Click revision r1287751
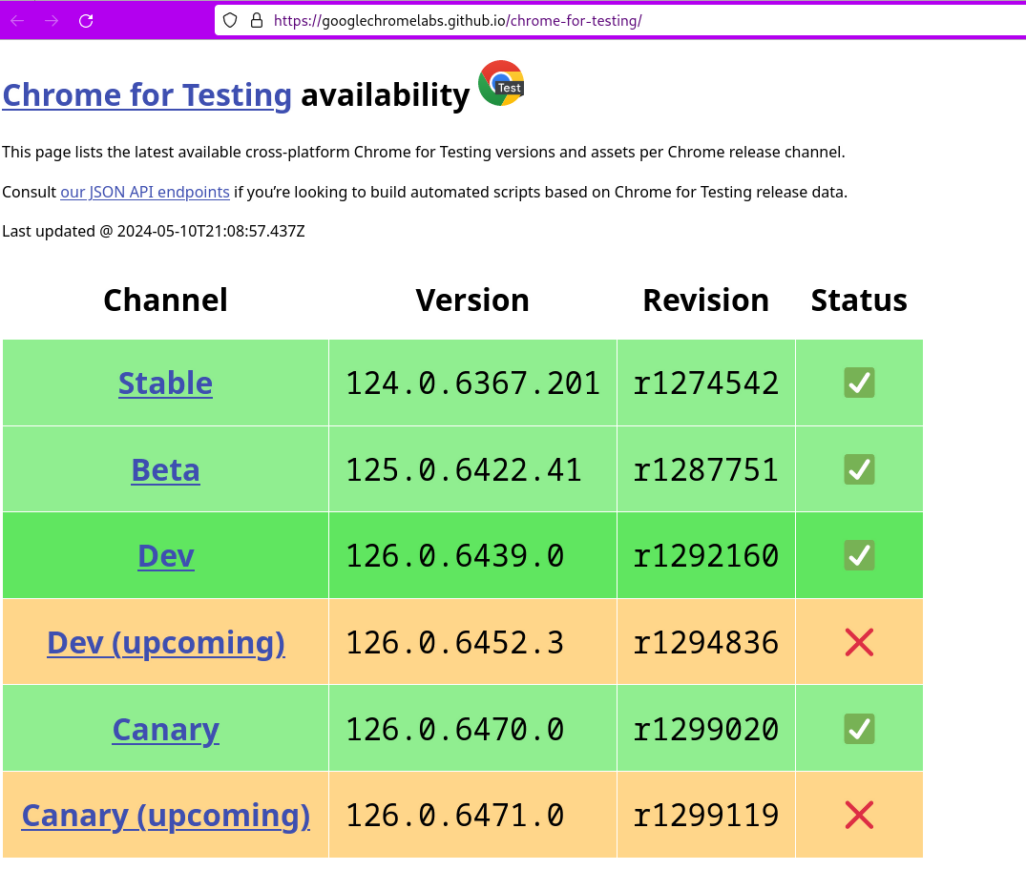The width and height of the screenshot is (1026, 870). [x=706, y=469]
